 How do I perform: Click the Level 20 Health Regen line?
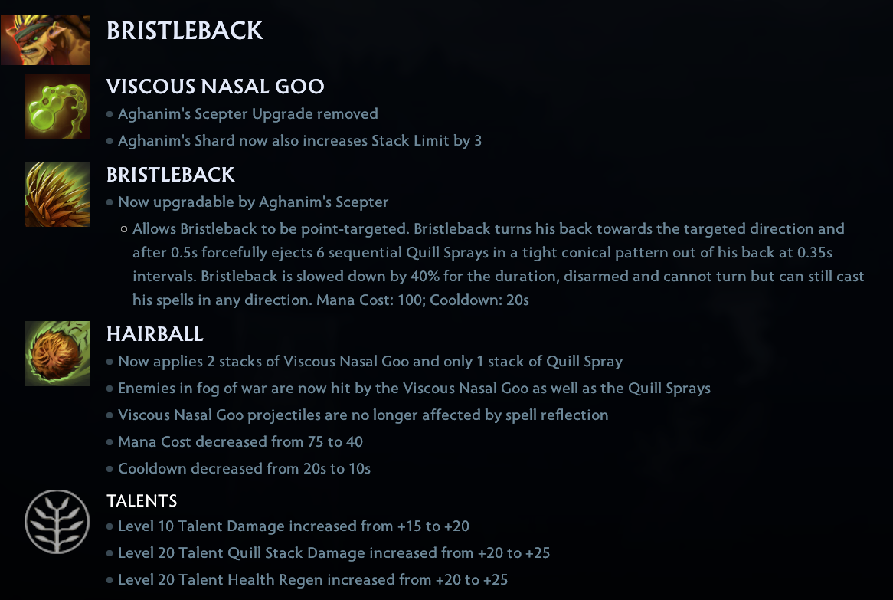[312, 580]
